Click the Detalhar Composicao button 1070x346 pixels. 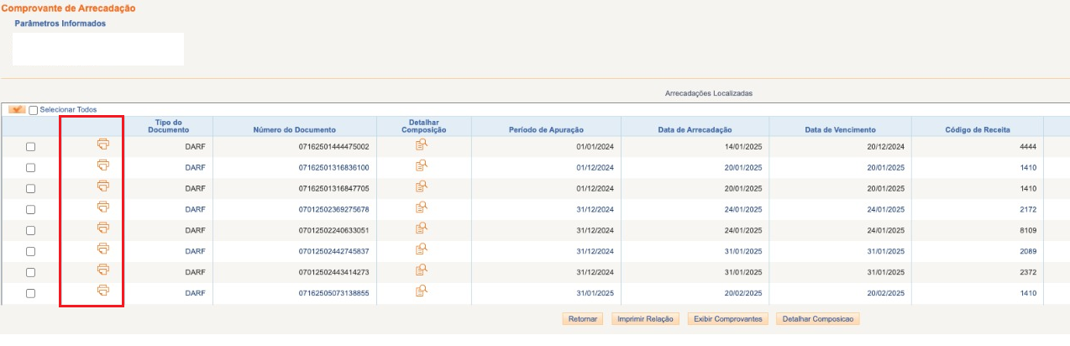(819, 319)
